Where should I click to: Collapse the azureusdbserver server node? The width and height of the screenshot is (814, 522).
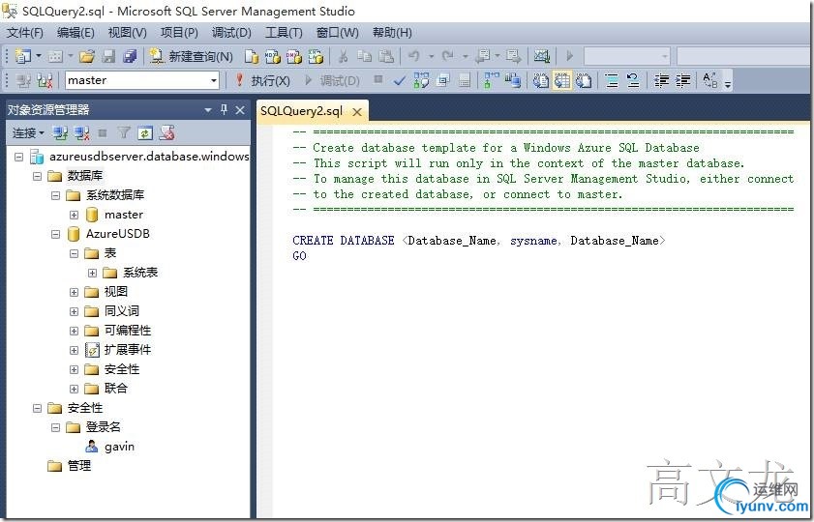pos(19,157)
